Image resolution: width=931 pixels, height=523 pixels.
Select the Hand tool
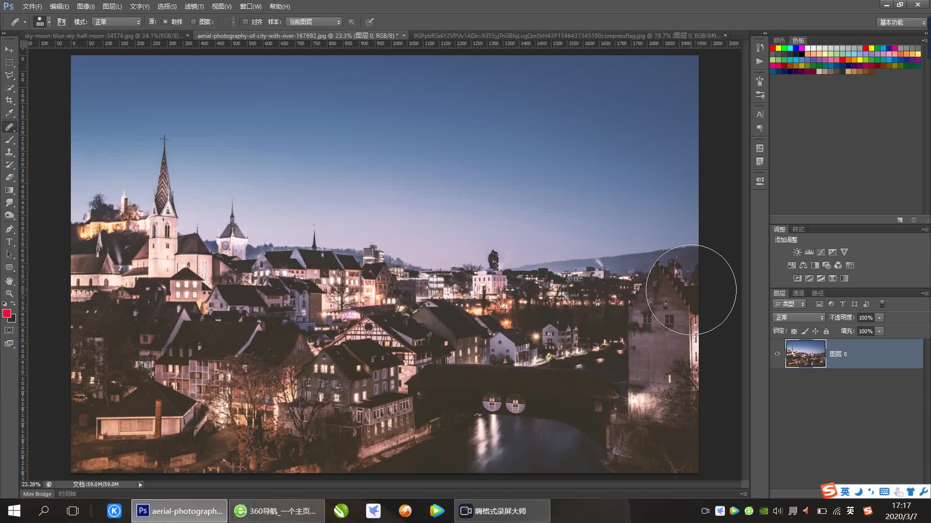[x=9, y=281]
